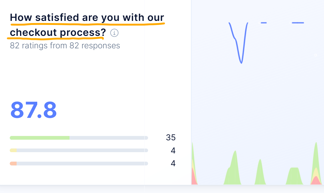This screenshot has width=324, height=193.
Task: Click the "82 ratings from 82 responses" text
Action: 65,46
